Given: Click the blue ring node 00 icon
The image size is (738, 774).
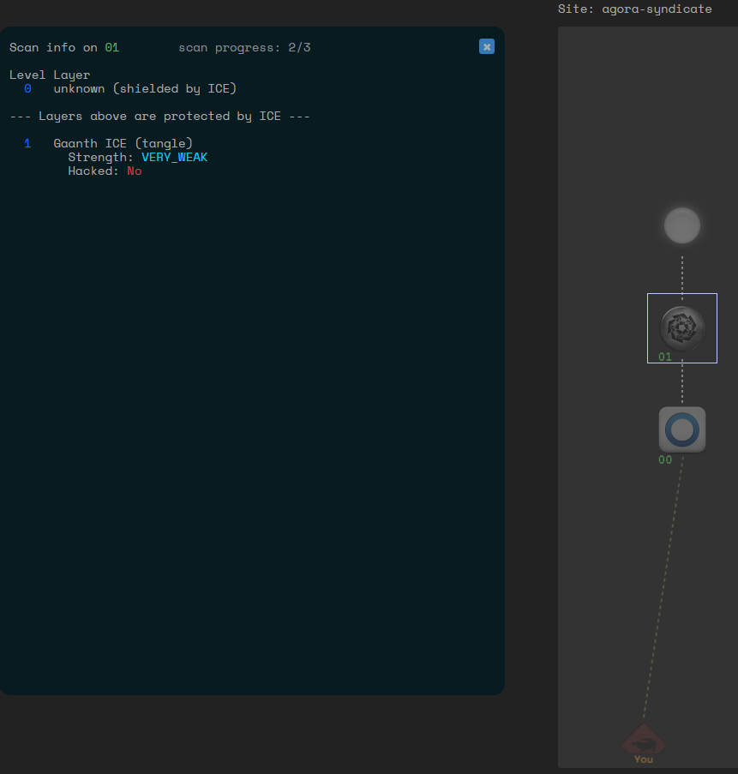Looking at the screenshot, I should 682,429.
